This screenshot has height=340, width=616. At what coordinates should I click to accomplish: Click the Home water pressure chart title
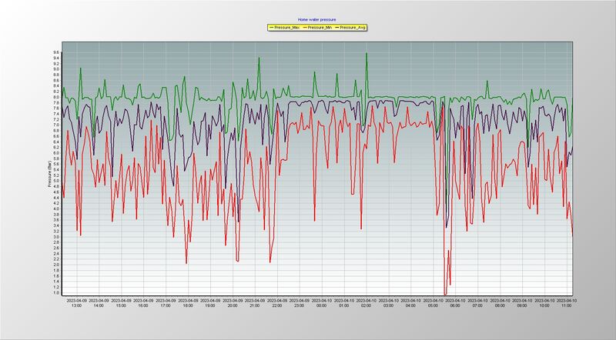(x=316, y=19)
